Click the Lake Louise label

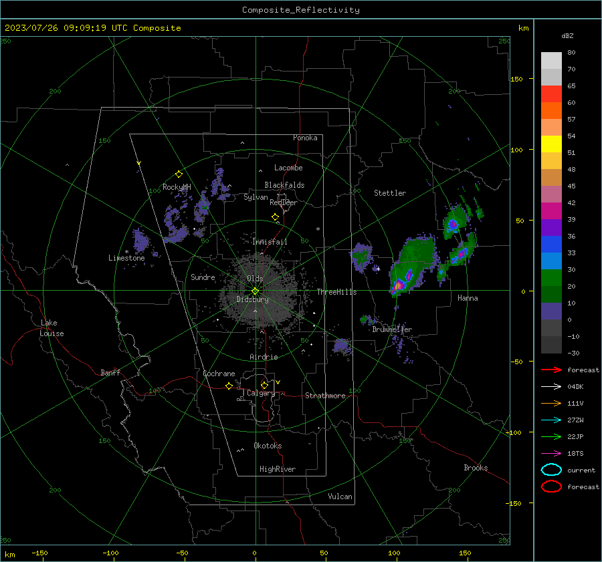click(52, 328)
